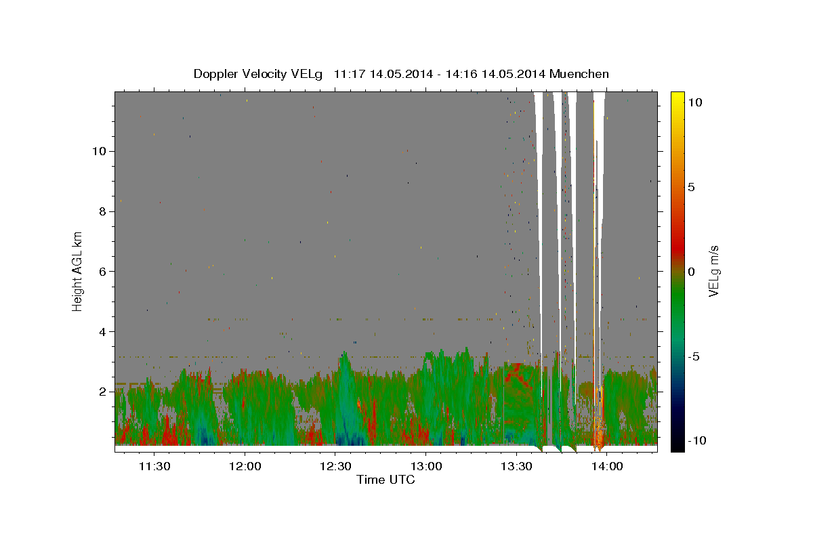This screenshot has height=542, width=813.
Task: Click the 'VELg m/s' colorbar title
Action: tap(715, 271)
